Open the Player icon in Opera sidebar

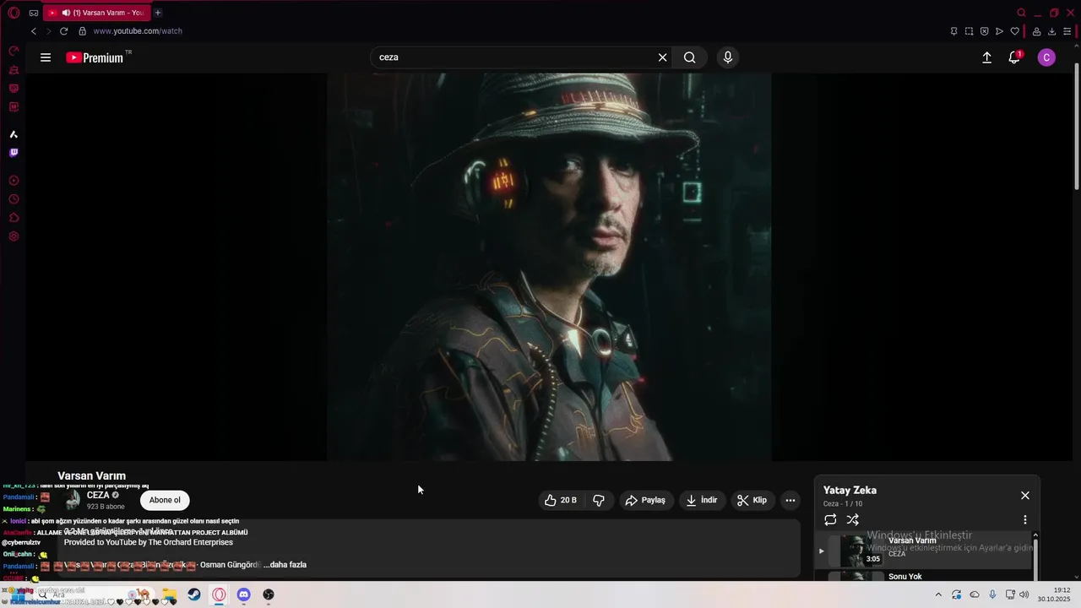(x=14, y=181)
